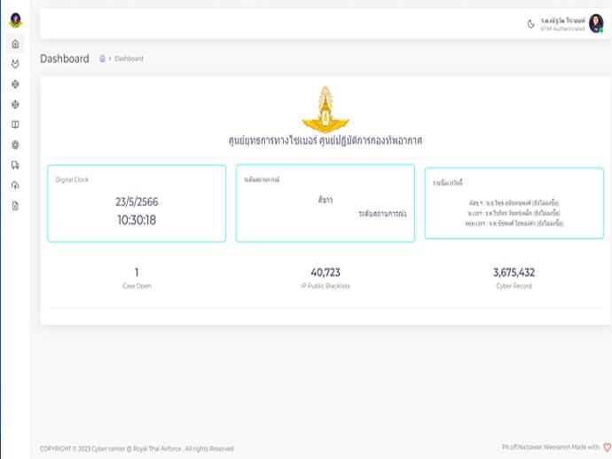Click the home icon in the sidebar
The image size is (612, 459).
pos(15,44)
